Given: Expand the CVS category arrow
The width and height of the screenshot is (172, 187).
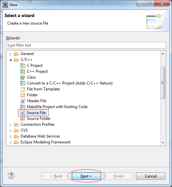Looking at the screenshot, I should pyautogui.click(x=10, y=131).
